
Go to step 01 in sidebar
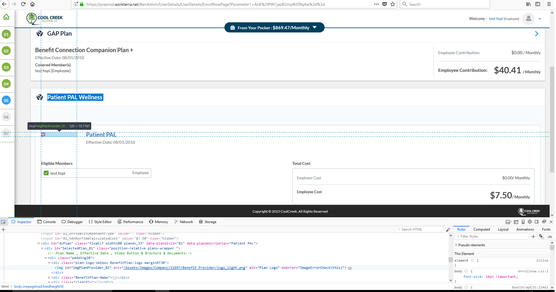(x=6, y=34)
